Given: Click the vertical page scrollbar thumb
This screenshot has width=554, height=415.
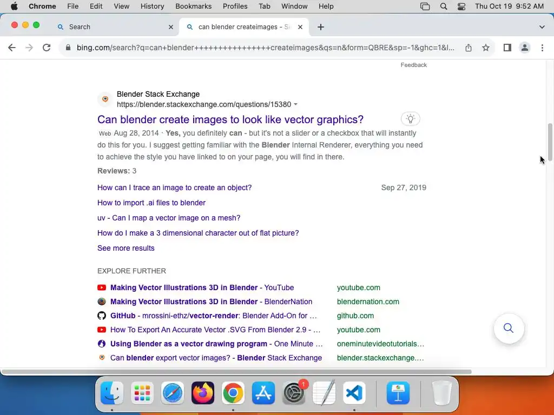Looking at the screenshot, I should (x=550, y=142).
